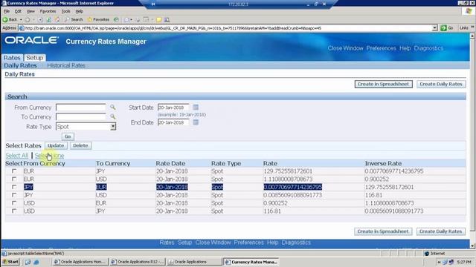Screen dimensions: 476x267
Task: Click the Preferences header link
Action: [381, 48]
